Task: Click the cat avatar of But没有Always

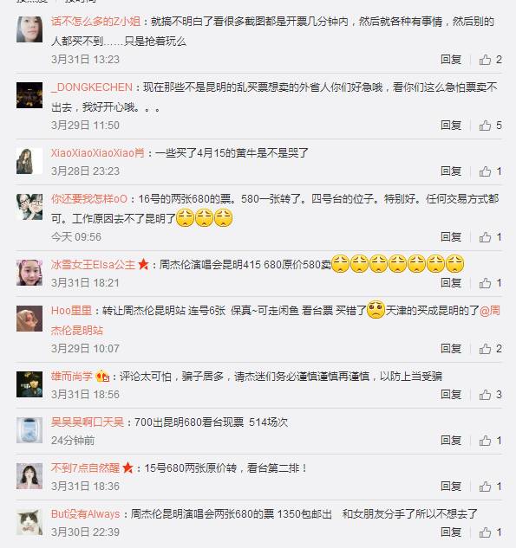Action: point(29,522)
